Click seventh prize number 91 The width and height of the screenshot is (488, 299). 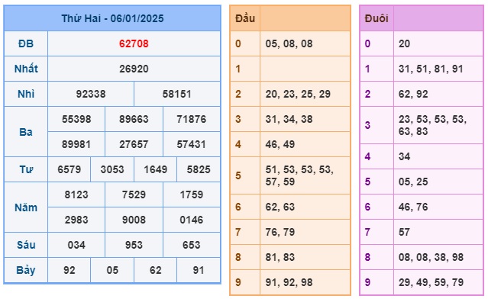pyautogui.click(x=199, y=270)
